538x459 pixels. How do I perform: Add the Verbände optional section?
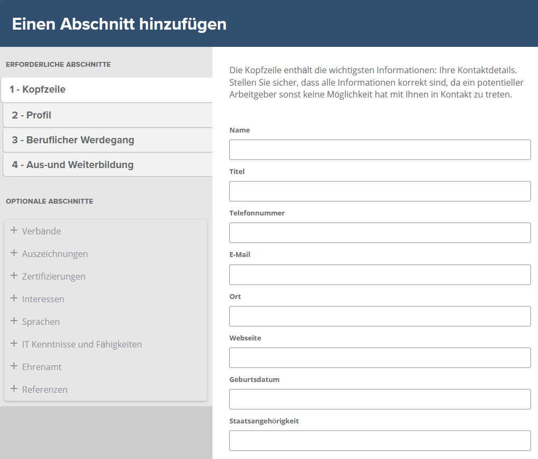105,231
